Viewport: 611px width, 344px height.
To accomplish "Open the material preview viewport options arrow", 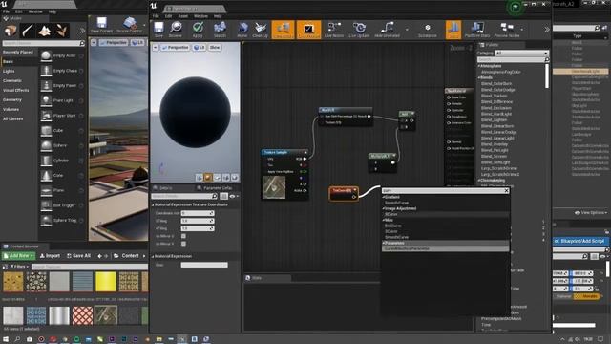I will [x=155, y=47].
